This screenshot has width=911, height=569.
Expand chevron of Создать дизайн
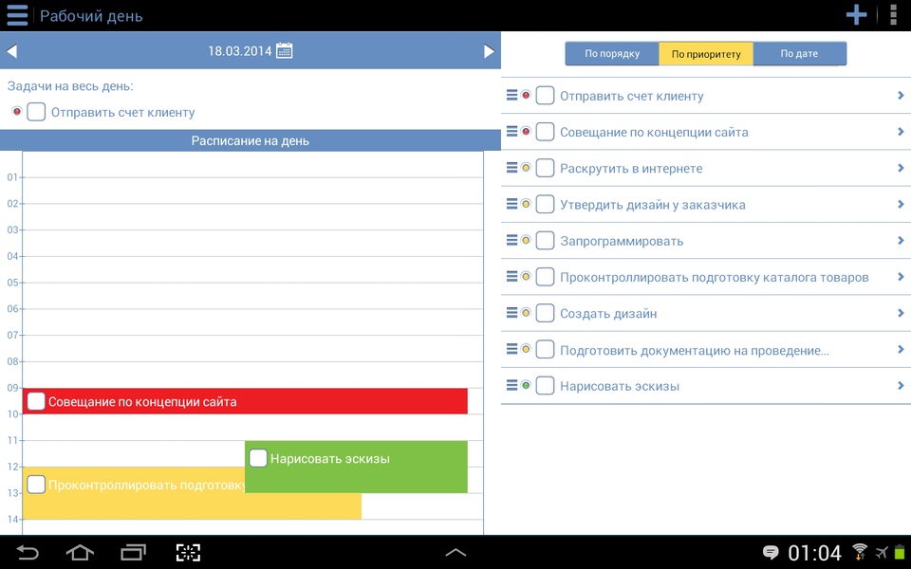point(901,313)
